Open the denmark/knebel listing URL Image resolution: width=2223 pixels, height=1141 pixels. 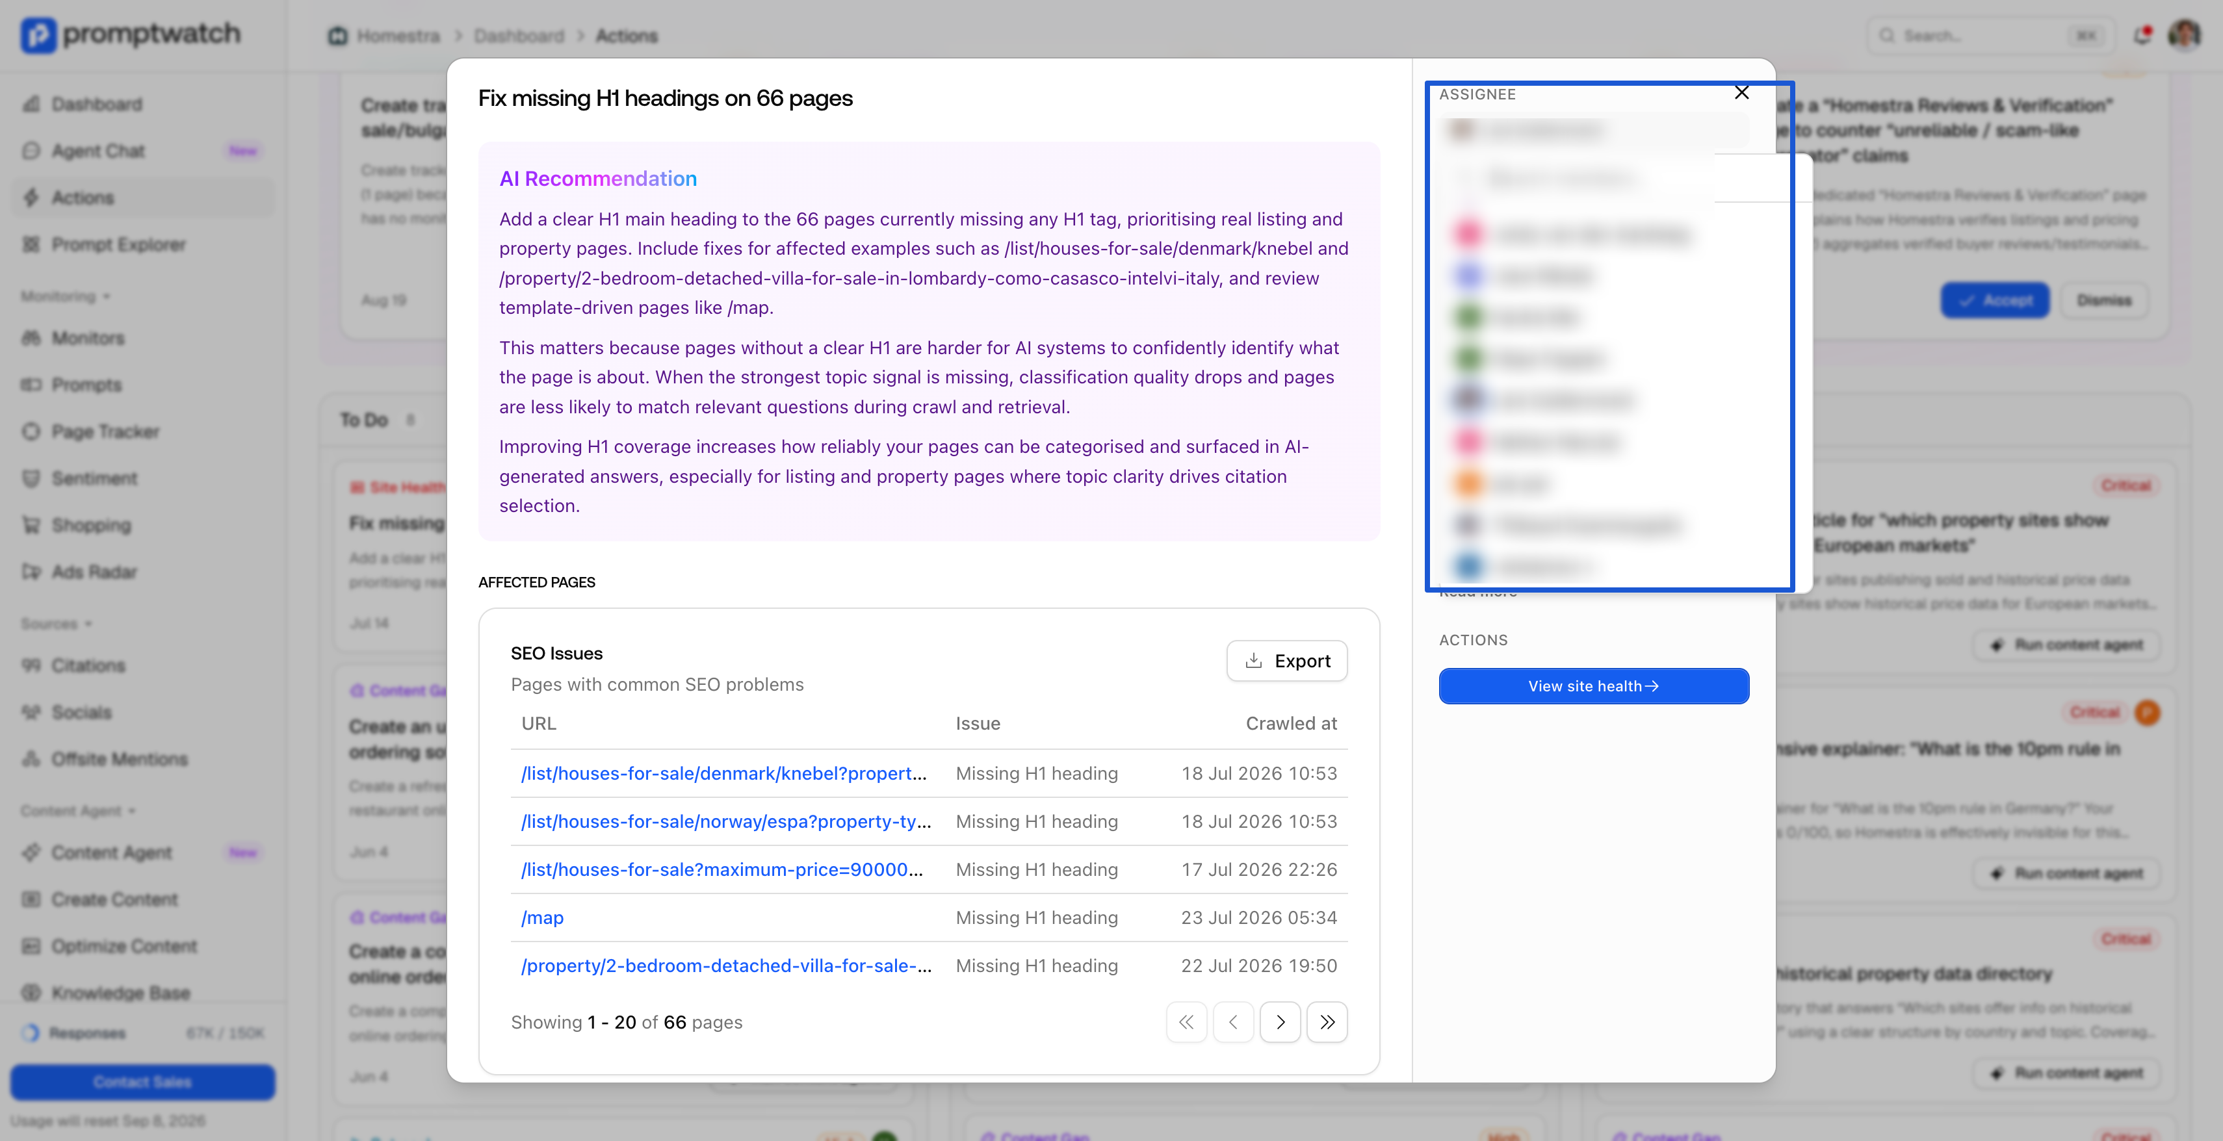723,774
